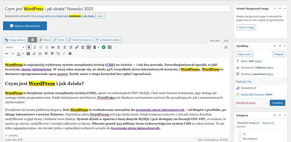The width and height of the screenshot is (291, 142).
Task: Click the Dodaj medium button
Action: (x=15, y=40)
